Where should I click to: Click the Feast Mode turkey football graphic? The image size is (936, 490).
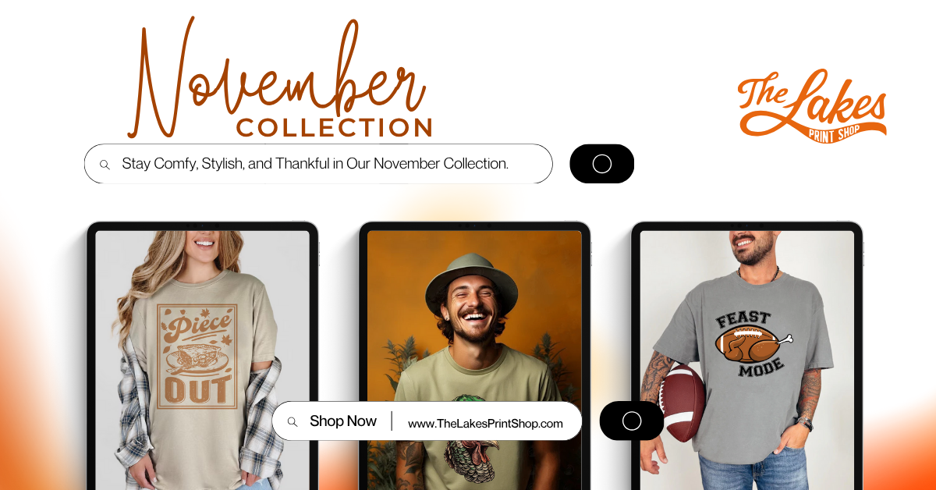click(753, 344)
